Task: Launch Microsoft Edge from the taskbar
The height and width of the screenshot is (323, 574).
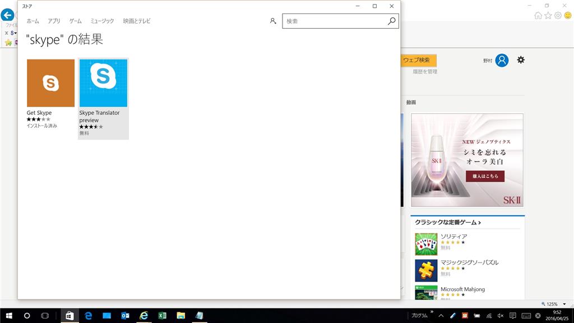Action: click(x=88, y=316)
